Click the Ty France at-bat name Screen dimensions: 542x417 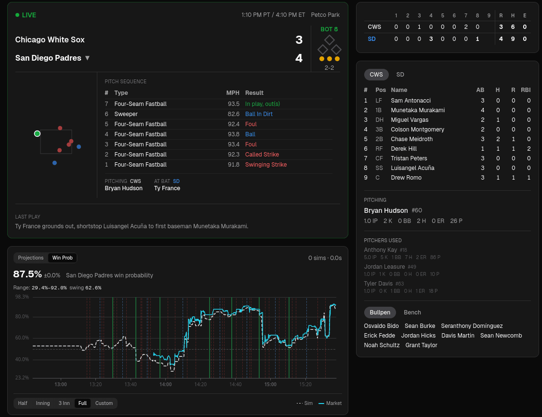click(x=167, y=188)
